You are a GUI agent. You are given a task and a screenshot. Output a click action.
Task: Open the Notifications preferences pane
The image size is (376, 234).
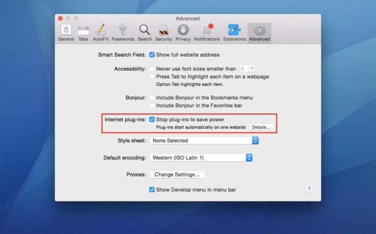207,33
